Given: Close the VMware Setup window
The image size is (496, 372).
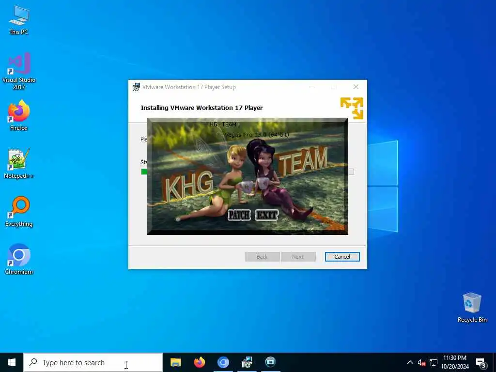Looking at the screenshot, I should coord(356,87).
